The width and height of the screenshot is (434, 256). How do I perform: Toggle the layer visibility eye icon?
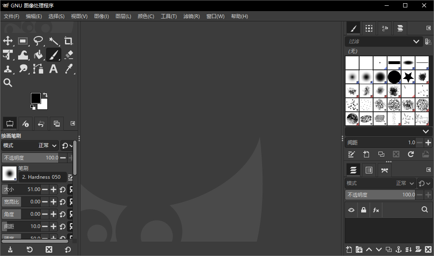tap(351, 210)
